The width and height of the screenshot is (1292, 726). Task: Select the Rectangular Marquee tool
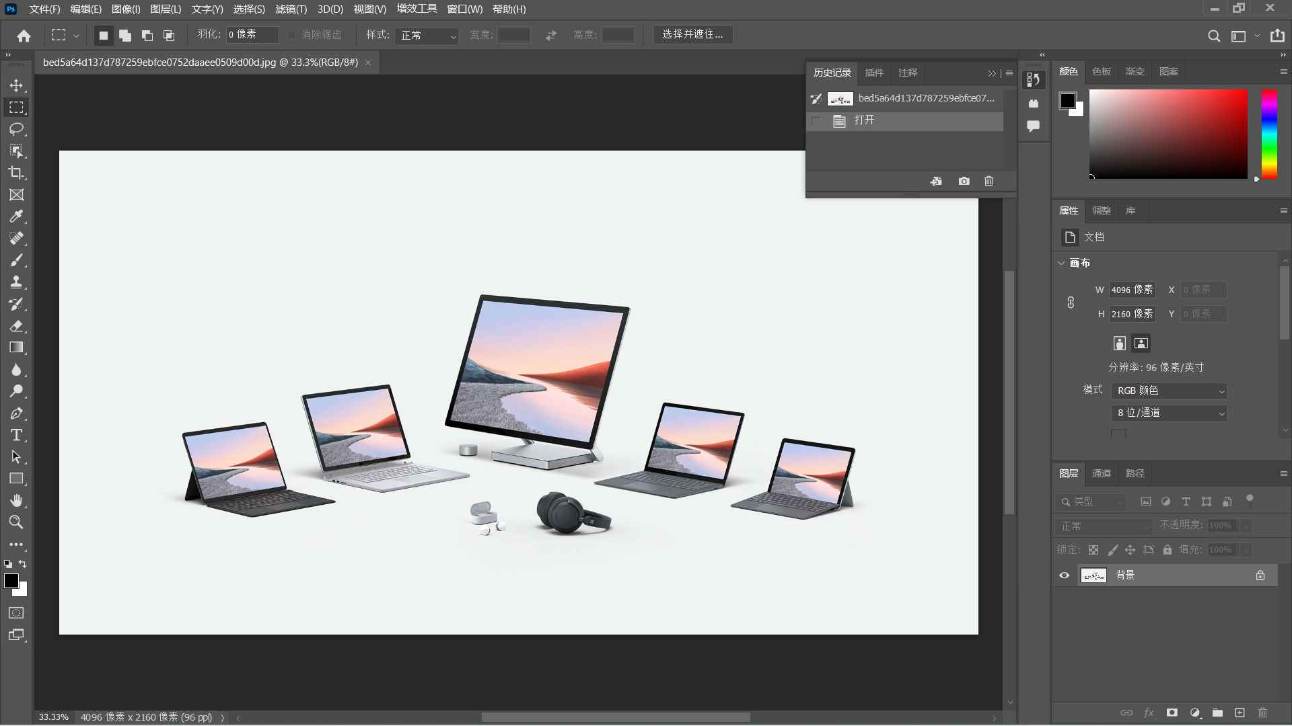coord(16,108)
